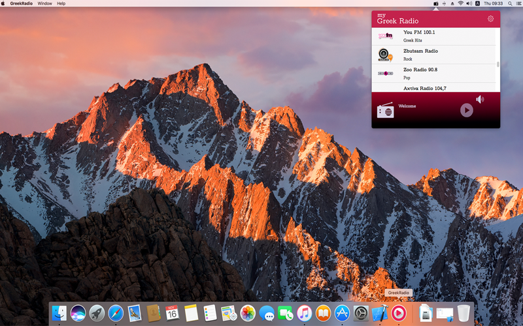The image size is (523, 326).
Task: Open the Greek Radio settings gear
Action: tap(490, 19)
